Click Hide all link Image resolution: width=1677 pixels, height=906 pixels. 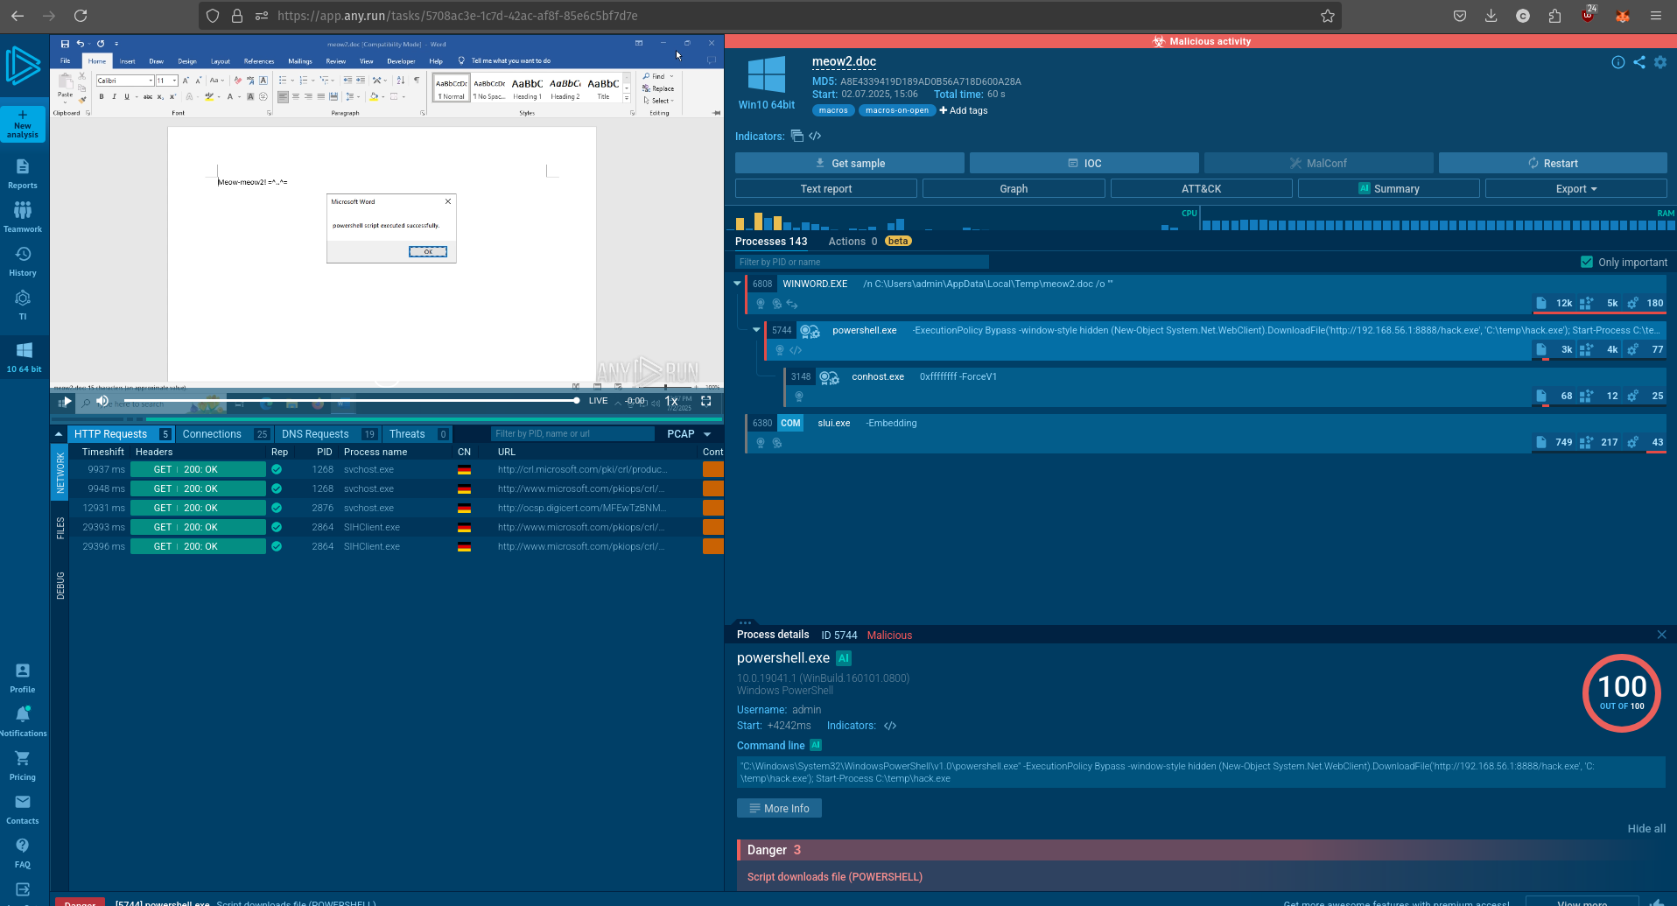coord(1646,828)
